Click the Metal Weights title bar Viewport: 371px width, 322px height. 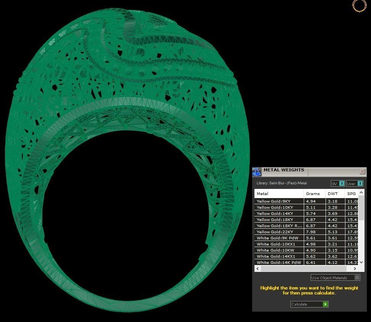(310, 172)
